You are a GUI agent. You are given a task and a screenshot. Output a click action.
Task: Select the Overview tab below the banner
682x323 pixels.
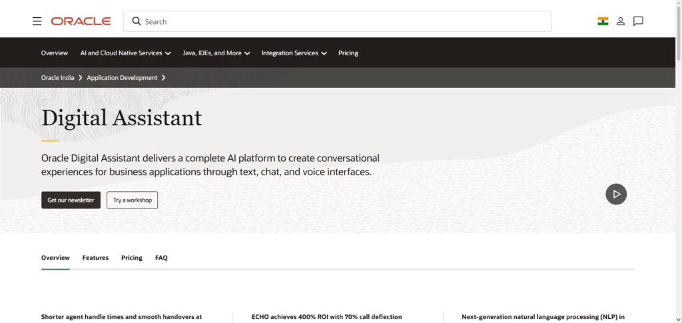(x=55, y=258)
